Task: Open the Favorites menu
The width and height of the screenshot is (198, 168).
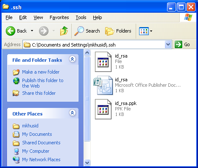Action: coord(59,17)
